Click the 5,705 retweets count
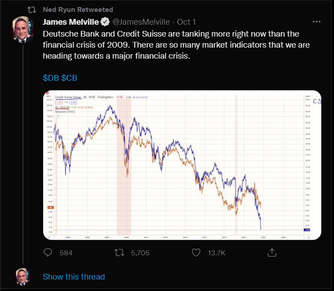 (140, 253)
